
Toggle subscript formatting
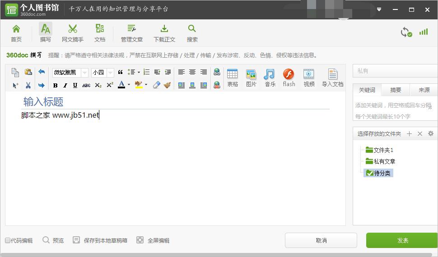click(98, 85)
